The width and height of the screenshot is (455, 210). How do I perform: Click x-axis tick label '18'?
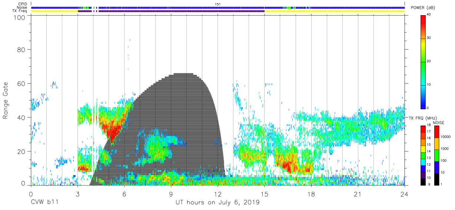tap(311, 194)
